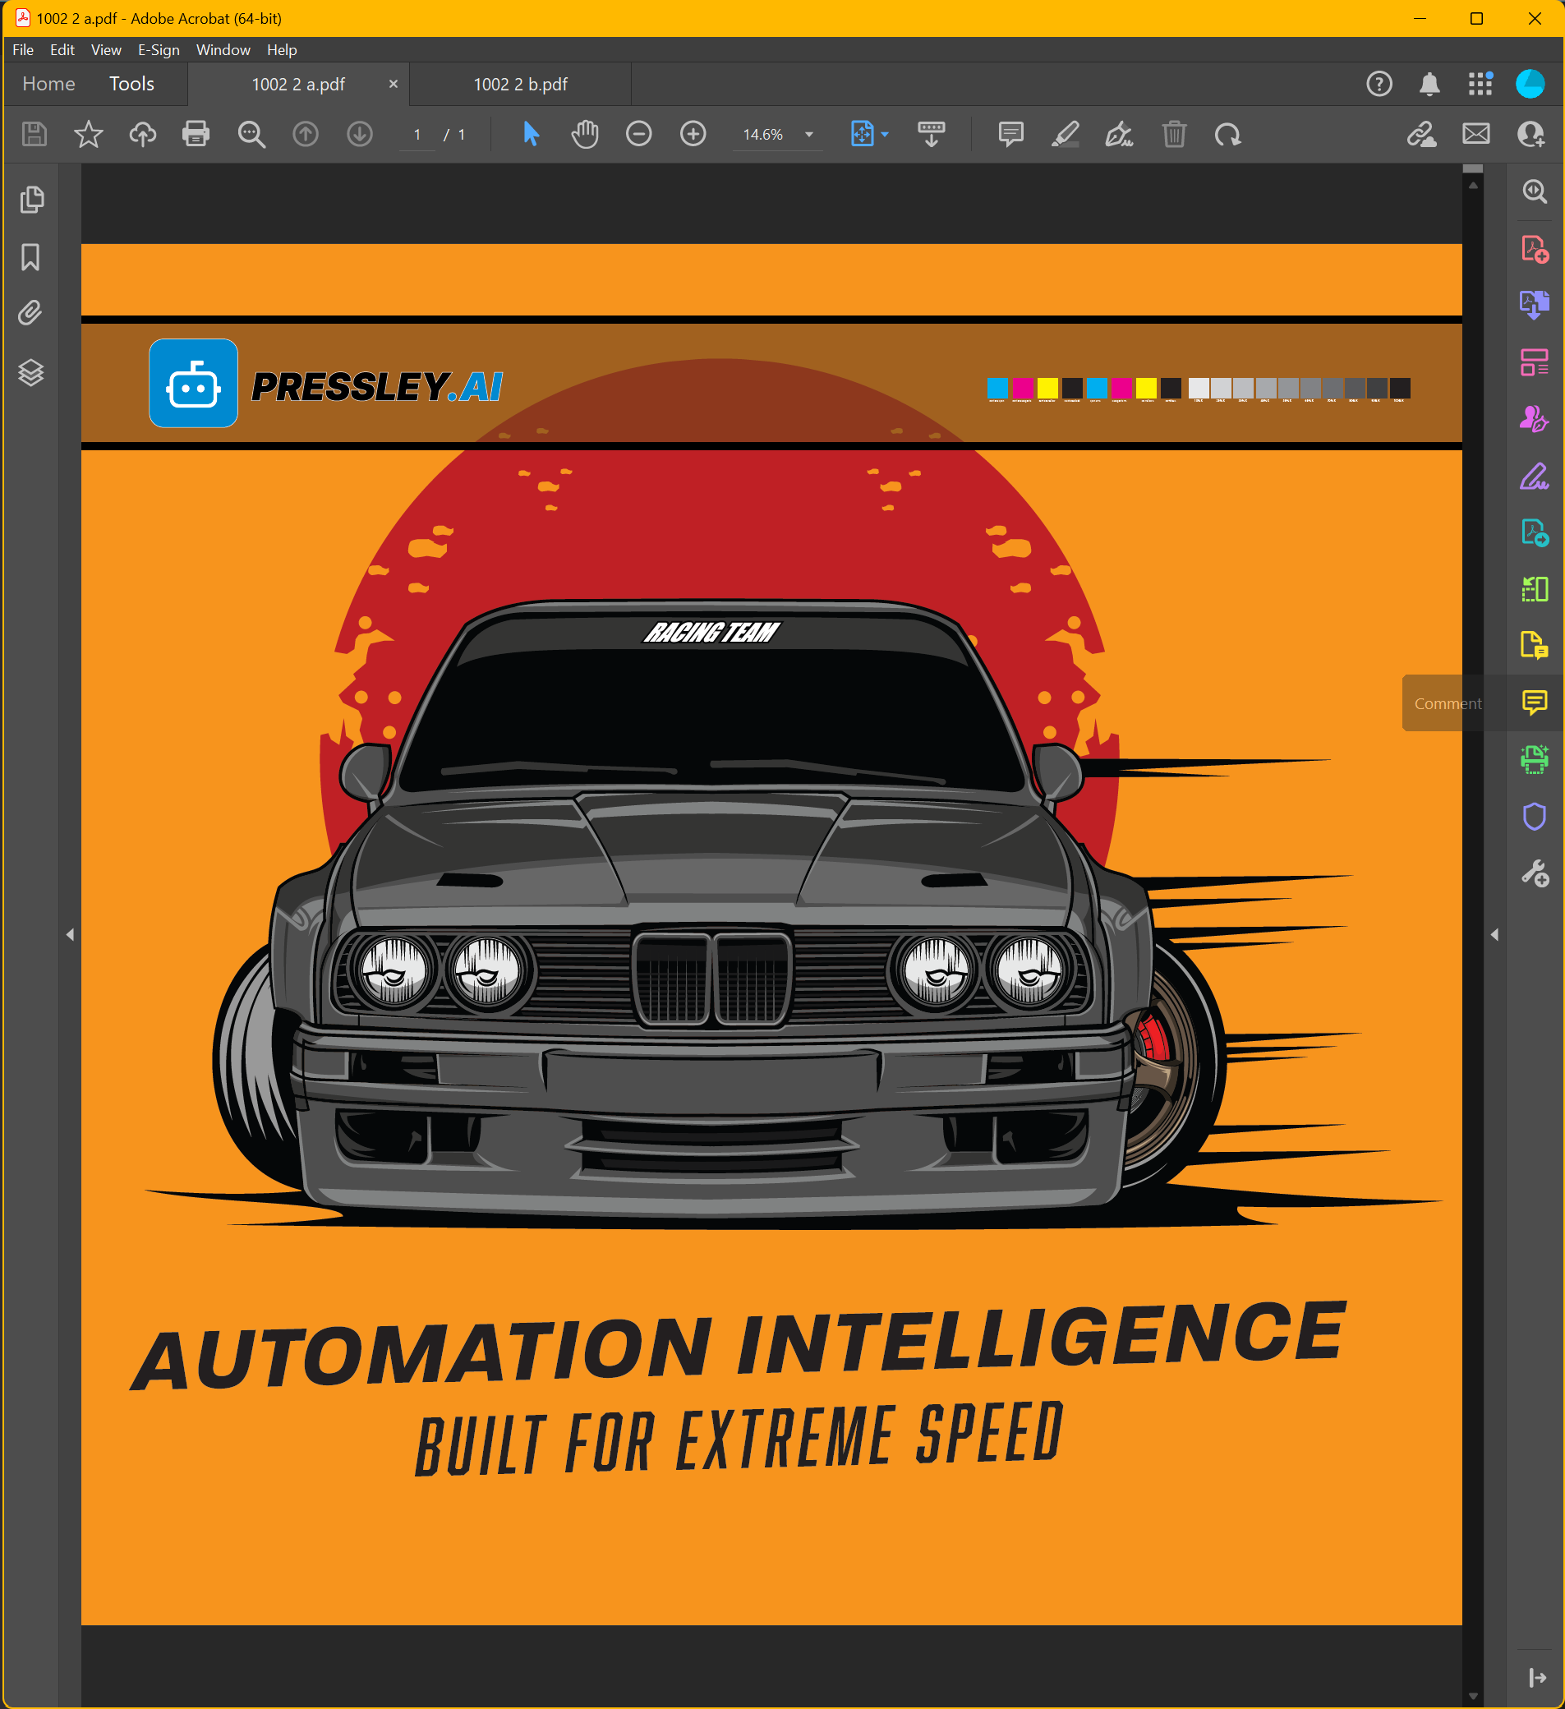Open the Compress PDF tool
1565x1709 pixels.
(1535, 588)
